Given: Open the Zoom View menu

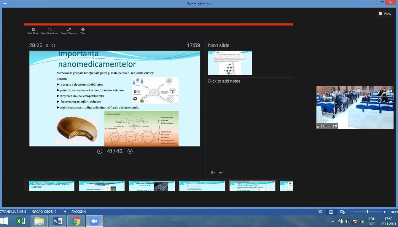Looking at the screenshot, I should (385, 14).
